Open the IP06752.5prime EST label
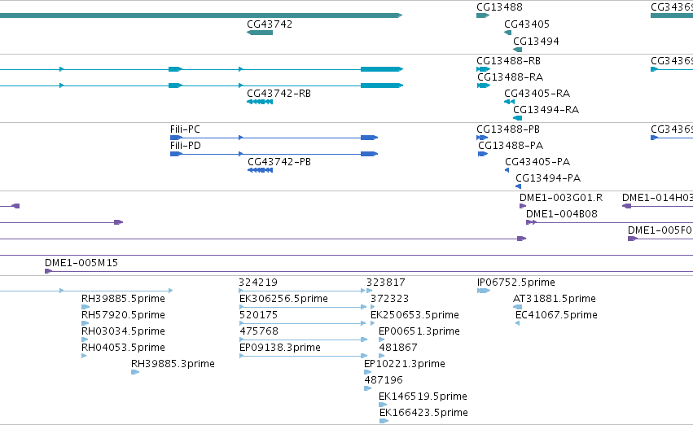The width and height of the screenshot is (693, 425). tap(516, 283)
